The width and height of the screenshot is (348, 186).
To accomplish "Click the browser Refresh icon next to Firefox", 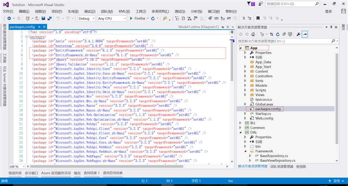I will click(x=153, y=18).
